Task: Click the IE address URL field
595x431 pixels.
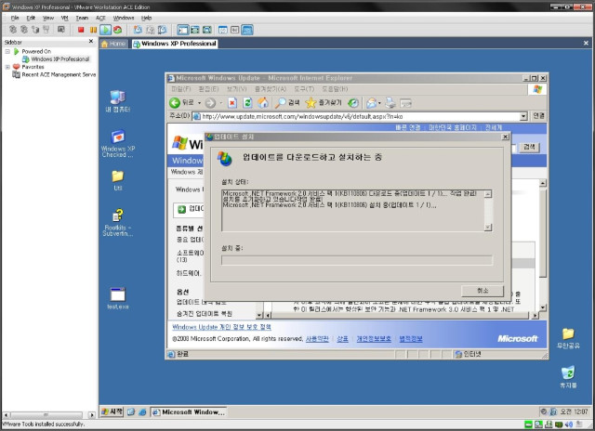Action: point(356,116)
